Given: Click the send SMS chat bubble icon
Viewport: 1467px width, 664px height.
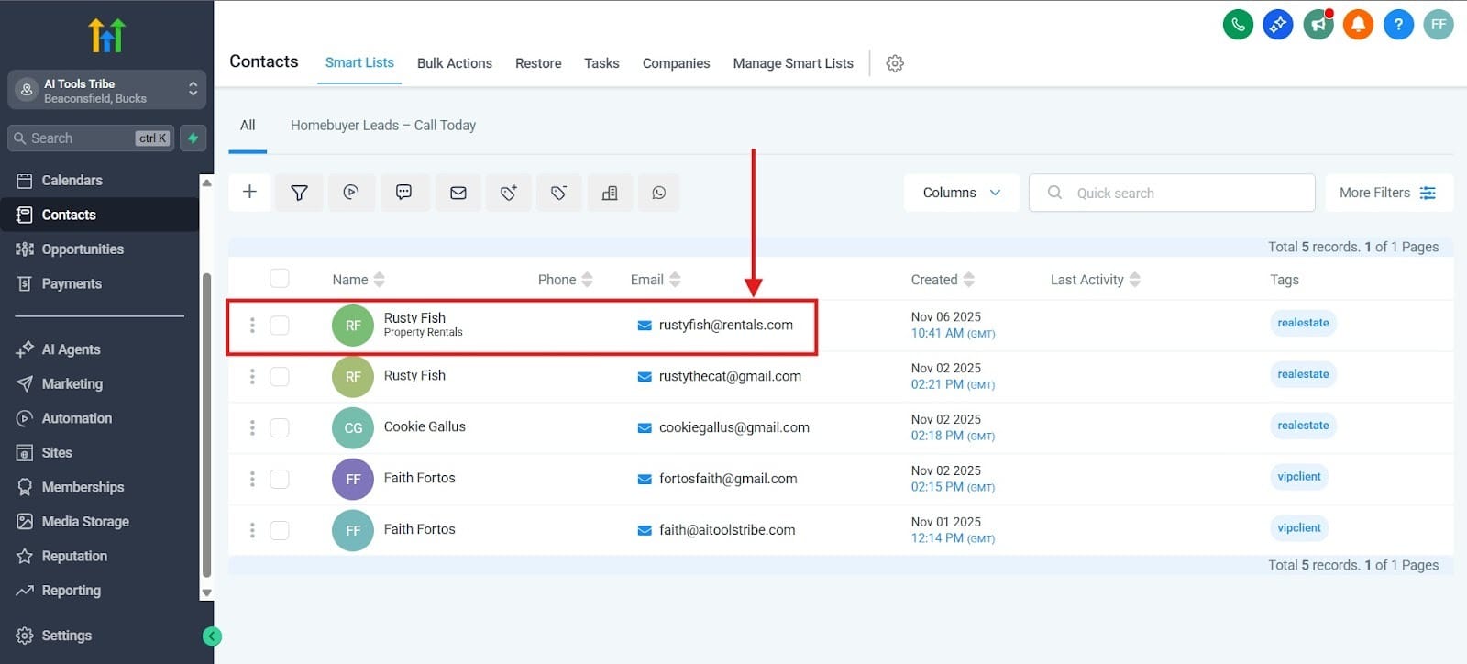Looking at the screenshot, I should coord(403,193).
